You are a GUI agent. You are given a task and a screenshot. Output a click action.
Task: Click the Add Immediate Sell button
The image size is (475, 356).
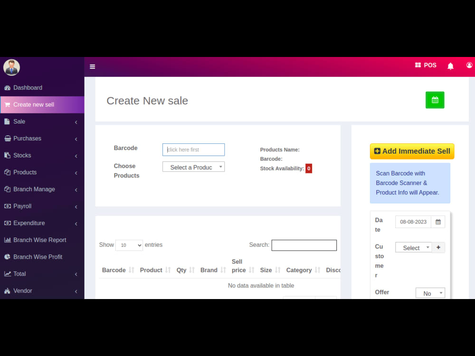coord(412,151)
